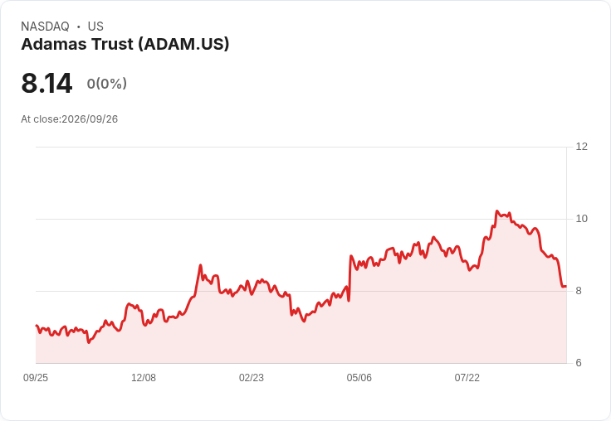
Task: Click the NASDAQ exchange label
Action: coord(45,27)
